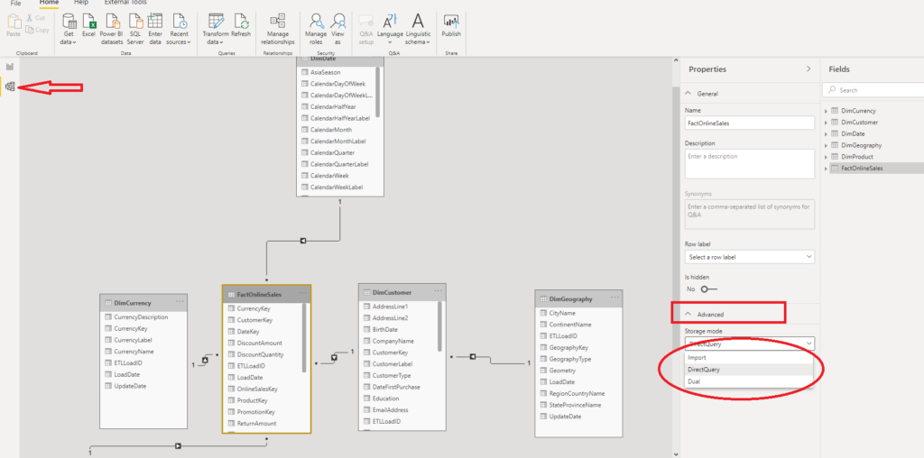The image size is (924, 458).
Task: Open Linguistic schema menu
Action: click(x=418, y=30)
